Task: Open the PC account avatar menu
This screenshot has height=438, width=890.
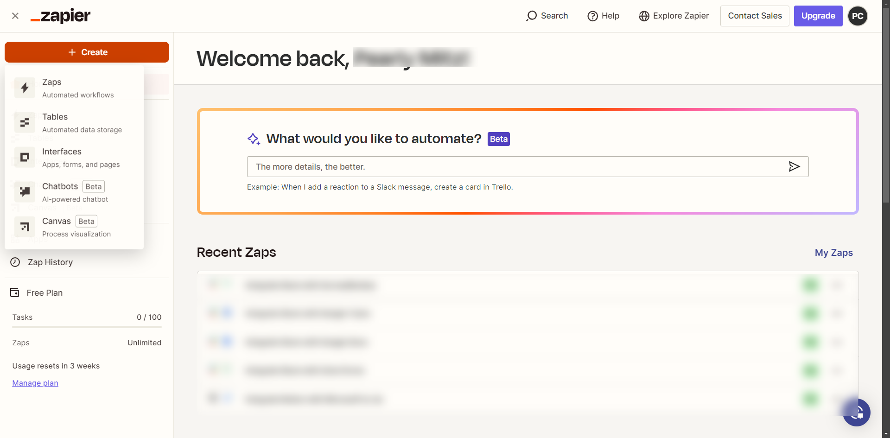Action: coord(858,16)
